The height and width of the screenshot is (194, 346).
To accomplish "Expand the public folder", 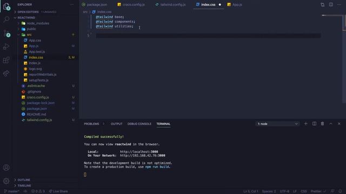I will (31, 29).
